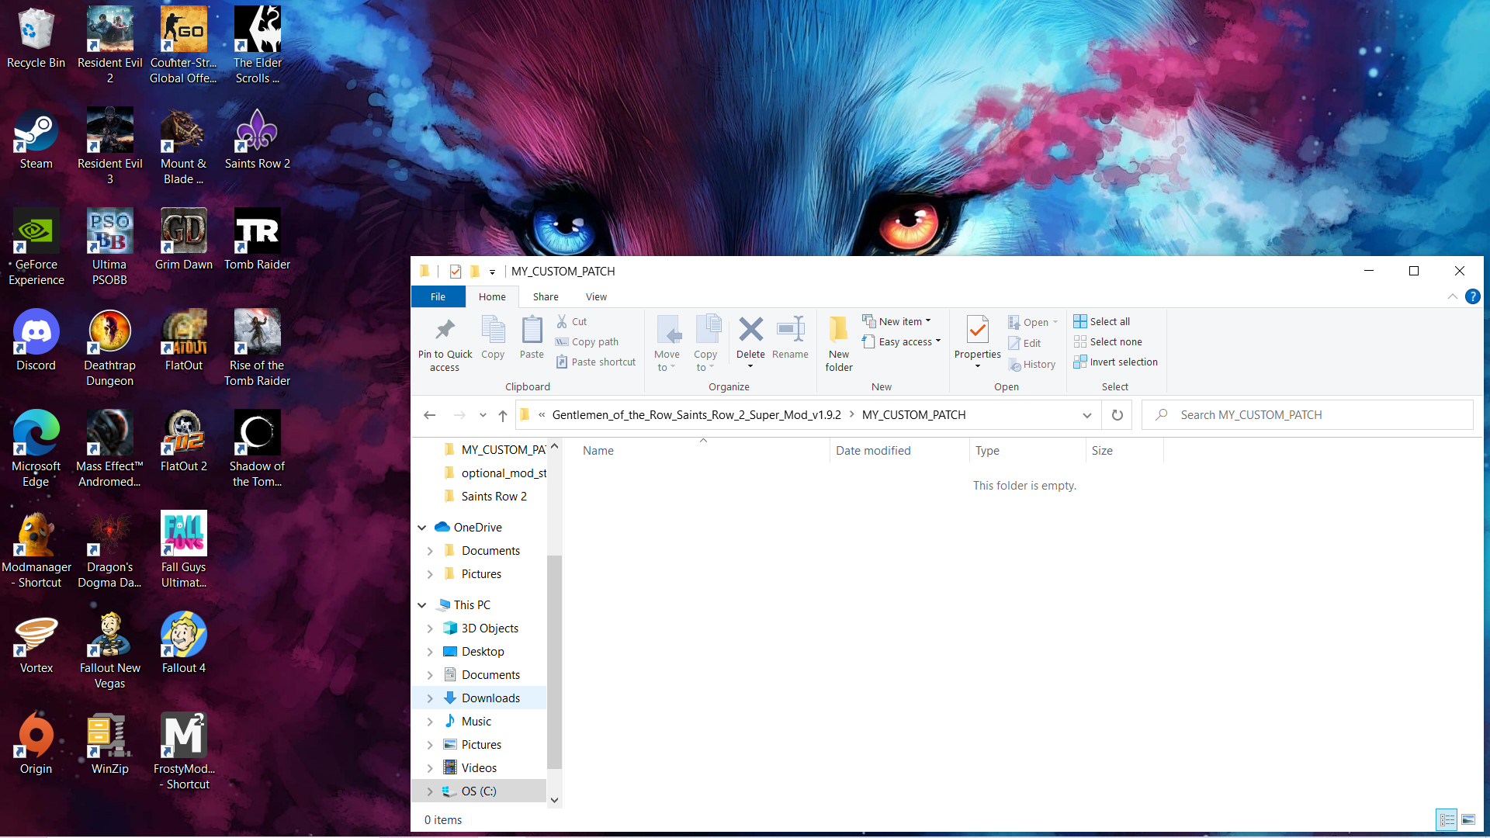Expand the Downloads tree node
This screenshot has width=1490, height=838.
(x=430, y=698)
